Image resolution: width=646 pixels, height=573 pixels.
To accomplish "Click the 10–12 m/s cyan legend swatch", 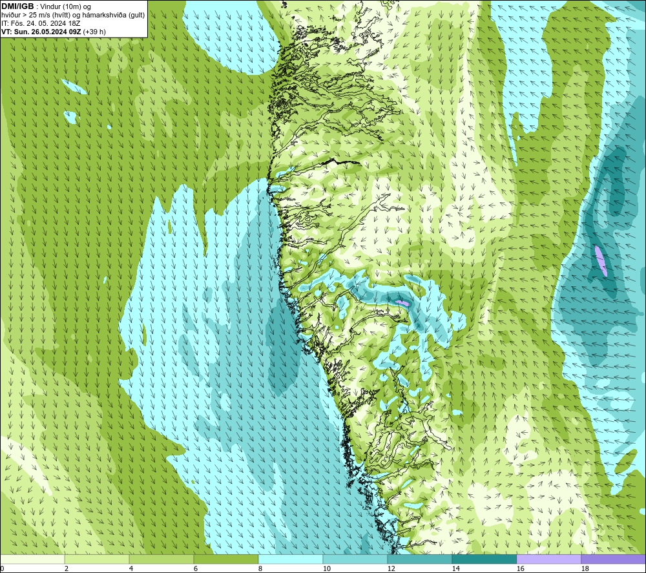I will [x=355, y=559].
